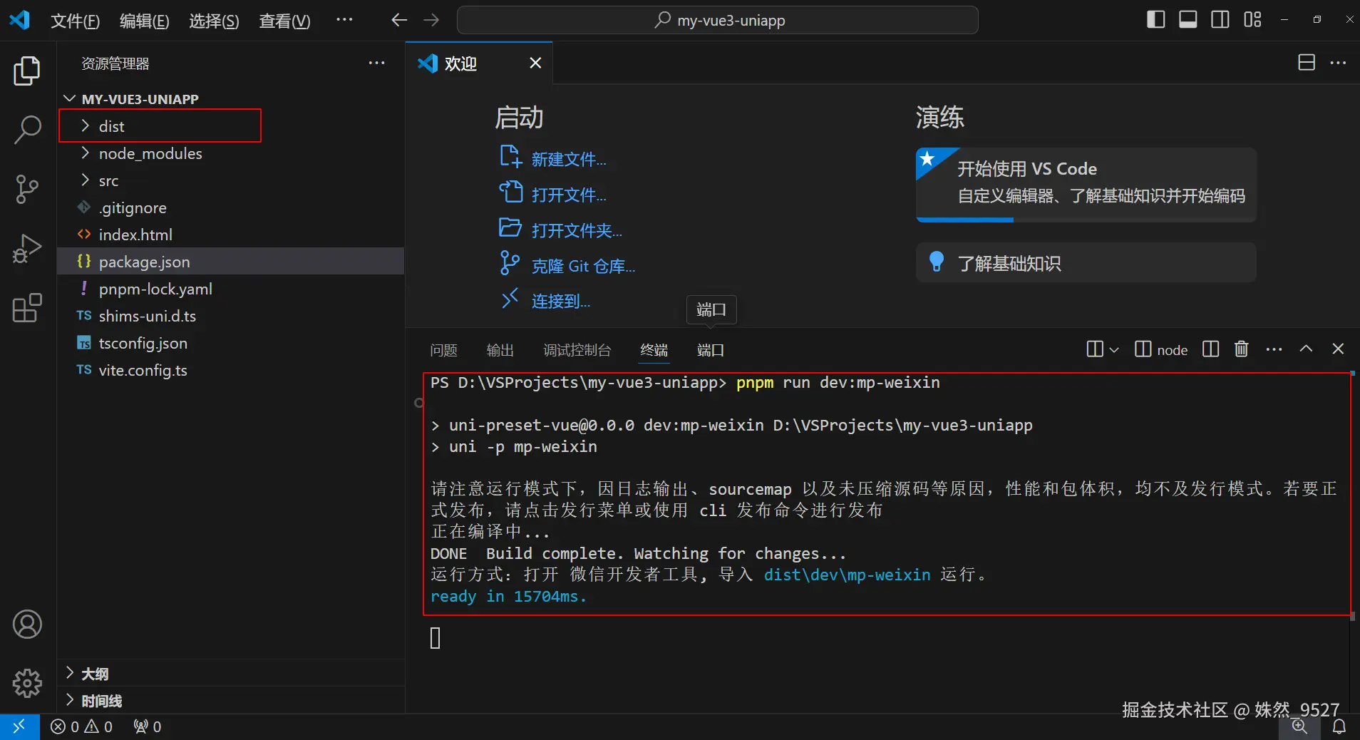Open the 编辑(E) menu

point(144,21)
